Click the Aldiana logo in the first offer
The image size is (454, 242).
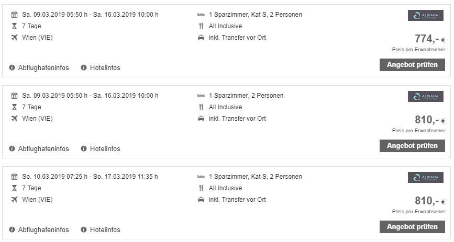426,15
